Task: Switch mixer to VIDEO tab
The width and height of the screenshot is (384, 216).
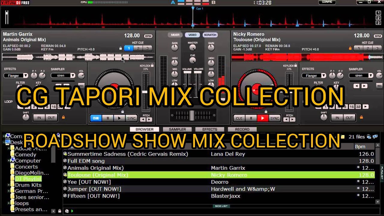Action: (192, 35)
